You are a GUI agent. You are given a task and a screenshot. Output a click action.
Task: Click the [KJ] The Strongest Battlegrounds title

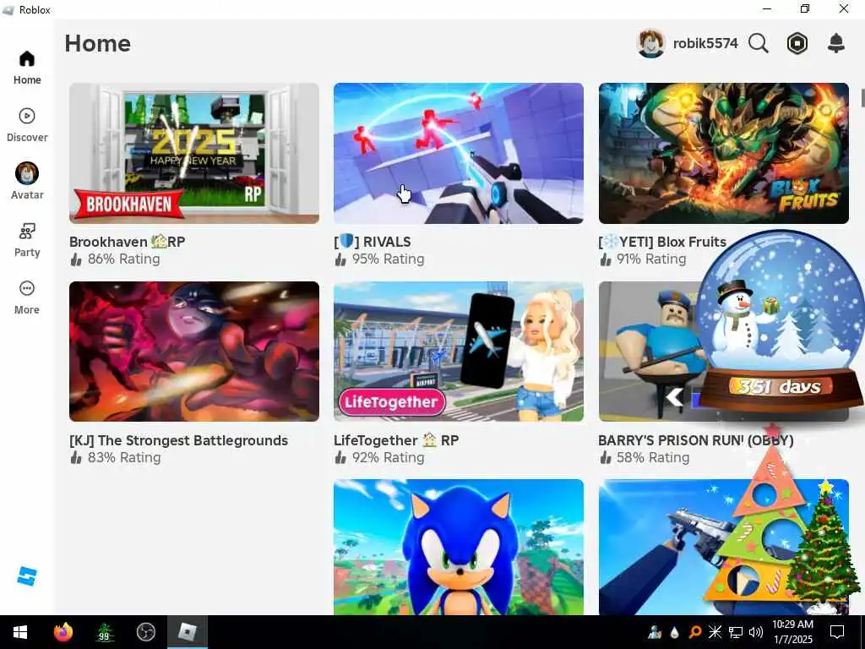coord(179,440)
